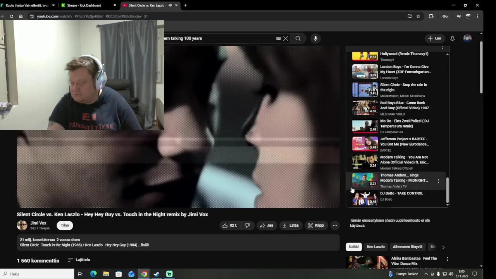Click the playlist panel scrollbar thumb

(447, 190)
